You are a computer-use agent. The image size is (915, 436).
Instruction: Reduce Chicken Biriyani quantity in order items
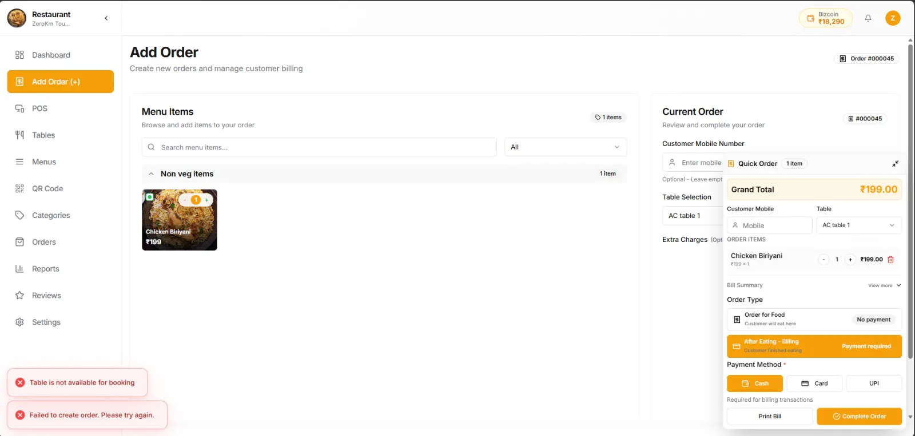pos(823,260)
